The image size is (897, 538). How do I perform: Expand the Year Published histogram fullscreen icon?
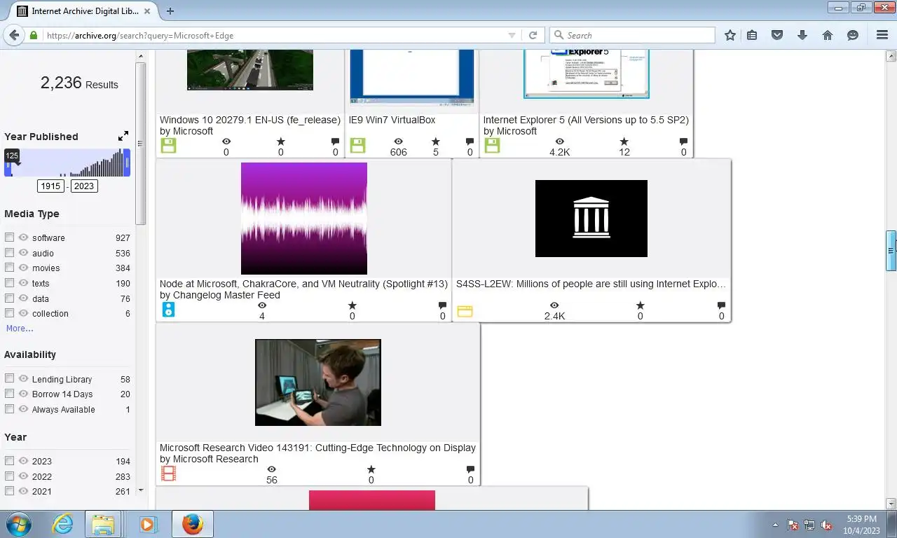[x=123, y=136]
